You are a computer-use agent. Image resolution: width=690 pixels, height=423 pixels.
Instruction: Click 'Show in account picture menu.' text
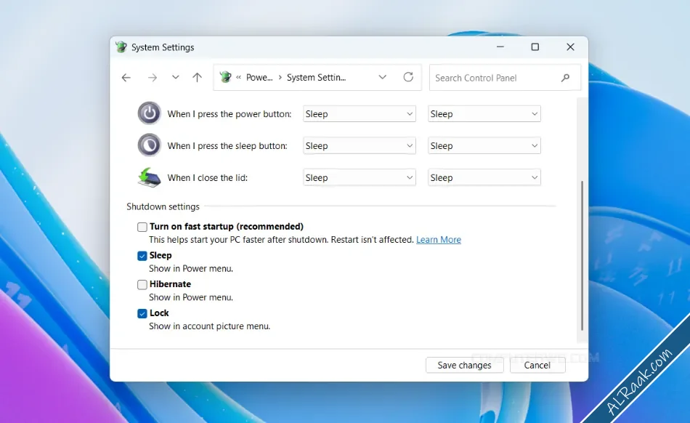209,326
